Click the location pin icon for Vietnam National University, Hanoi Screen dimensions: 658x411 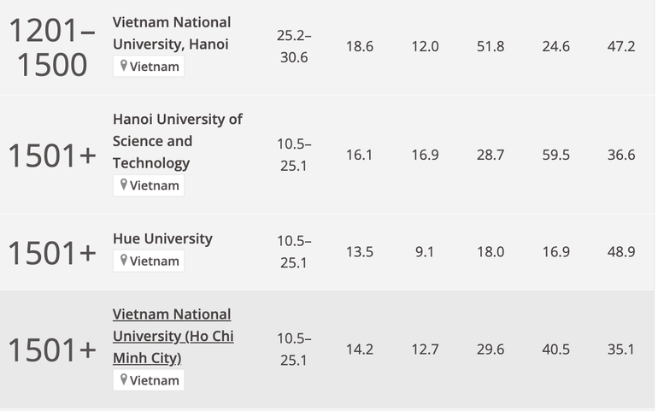pyautogui.click(x=124, y=66)
